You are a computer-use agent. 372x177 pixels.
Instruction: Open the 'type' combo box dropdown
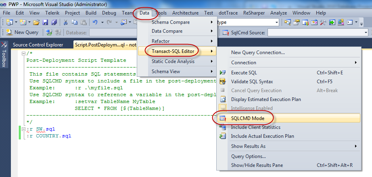tap(277, 22)
